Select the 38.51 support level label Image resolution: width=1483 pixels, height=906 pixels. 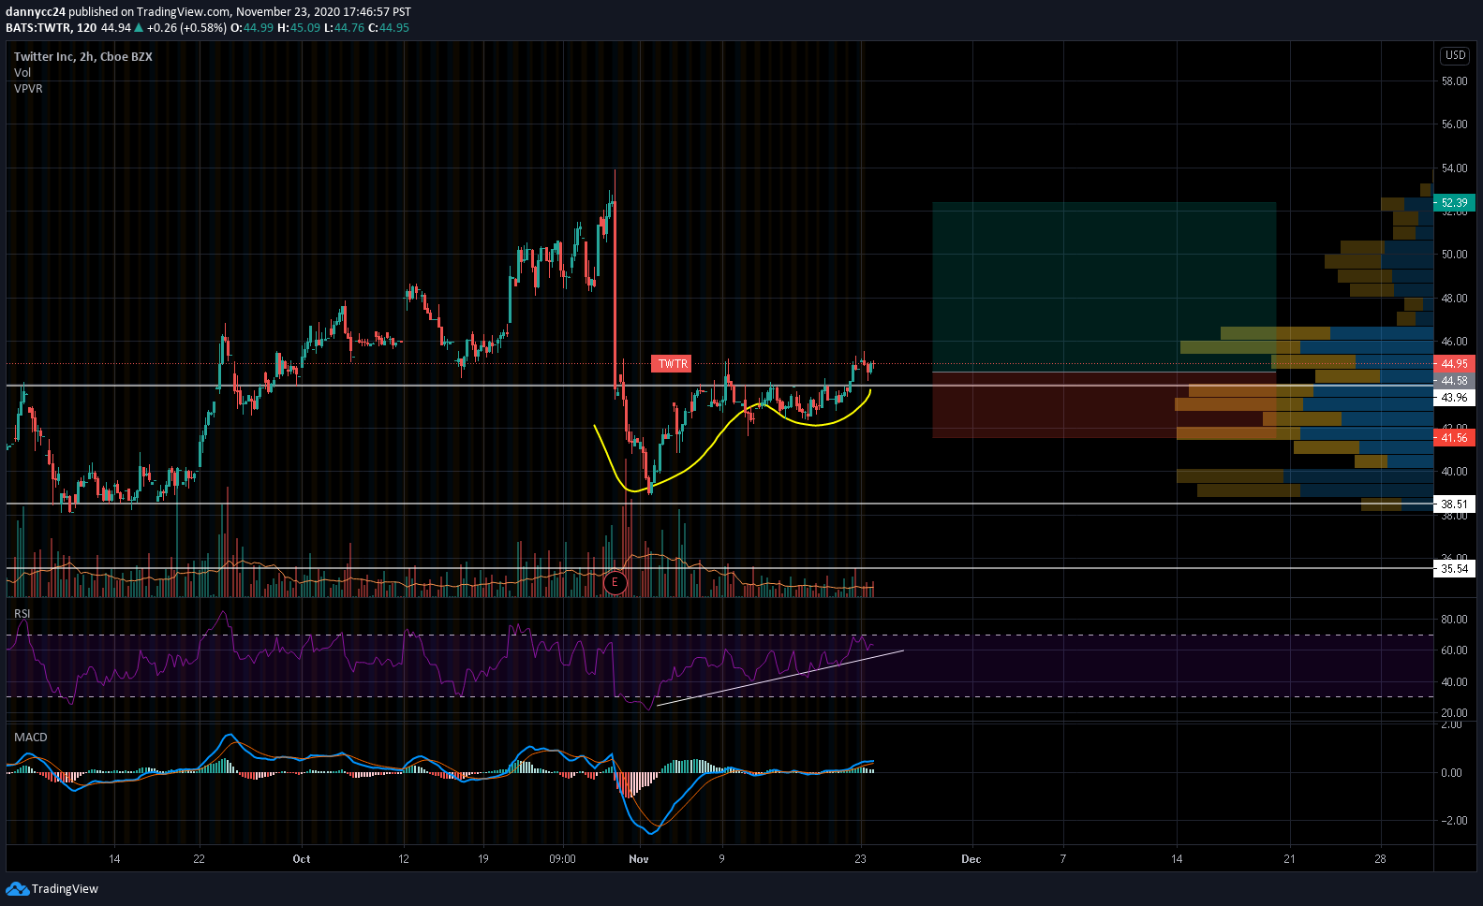click(1454, 504)
